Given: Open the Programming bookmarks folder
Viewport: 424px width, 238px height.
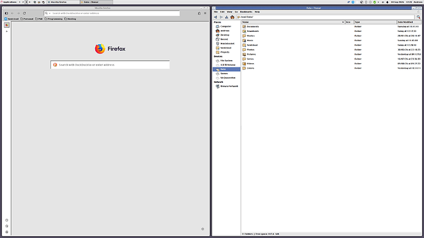Looking at the screenshot, I should [53, 19].
